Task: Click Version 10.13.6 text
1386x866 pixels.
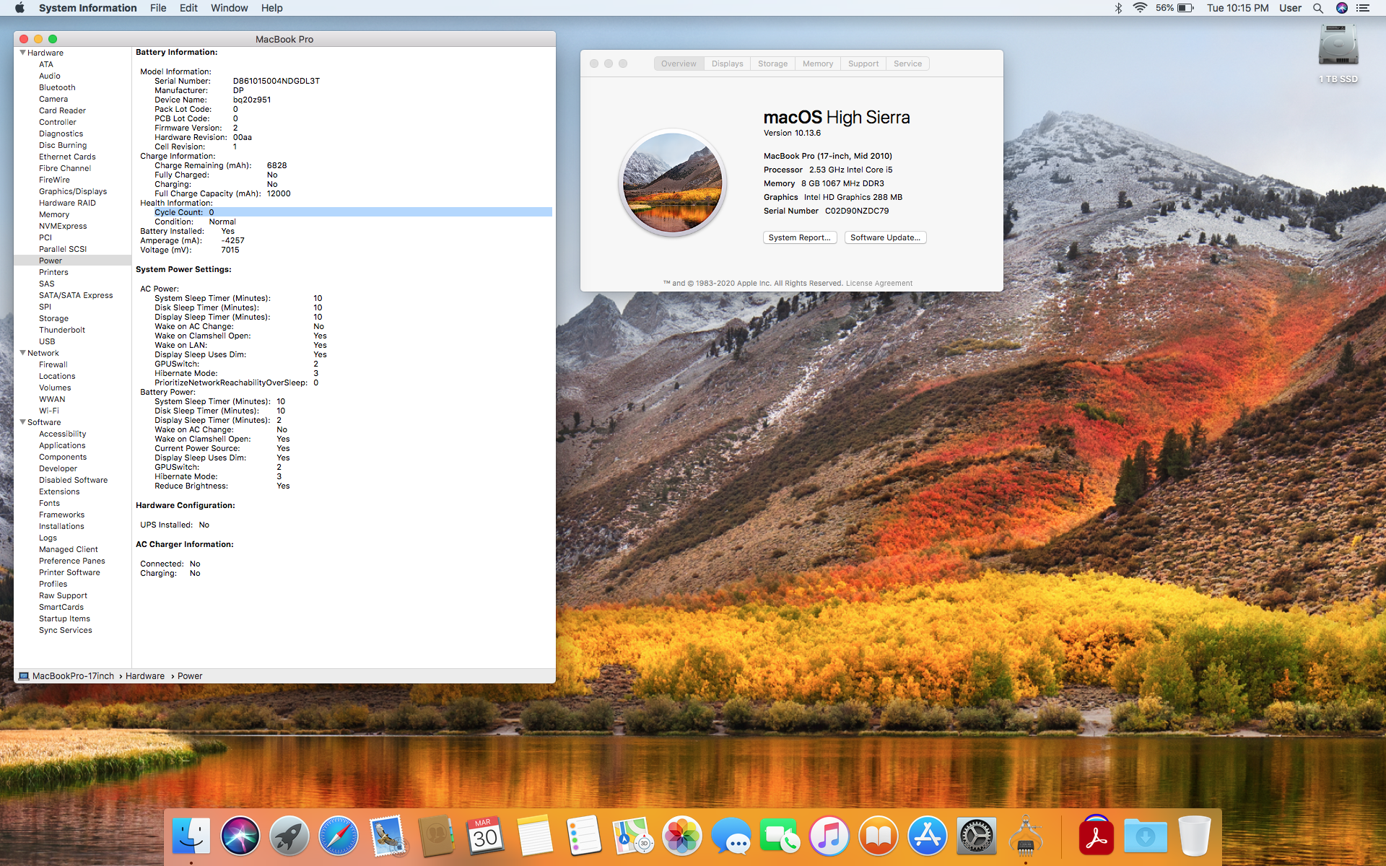Action: pyautogui.click(x=792, y=133)
